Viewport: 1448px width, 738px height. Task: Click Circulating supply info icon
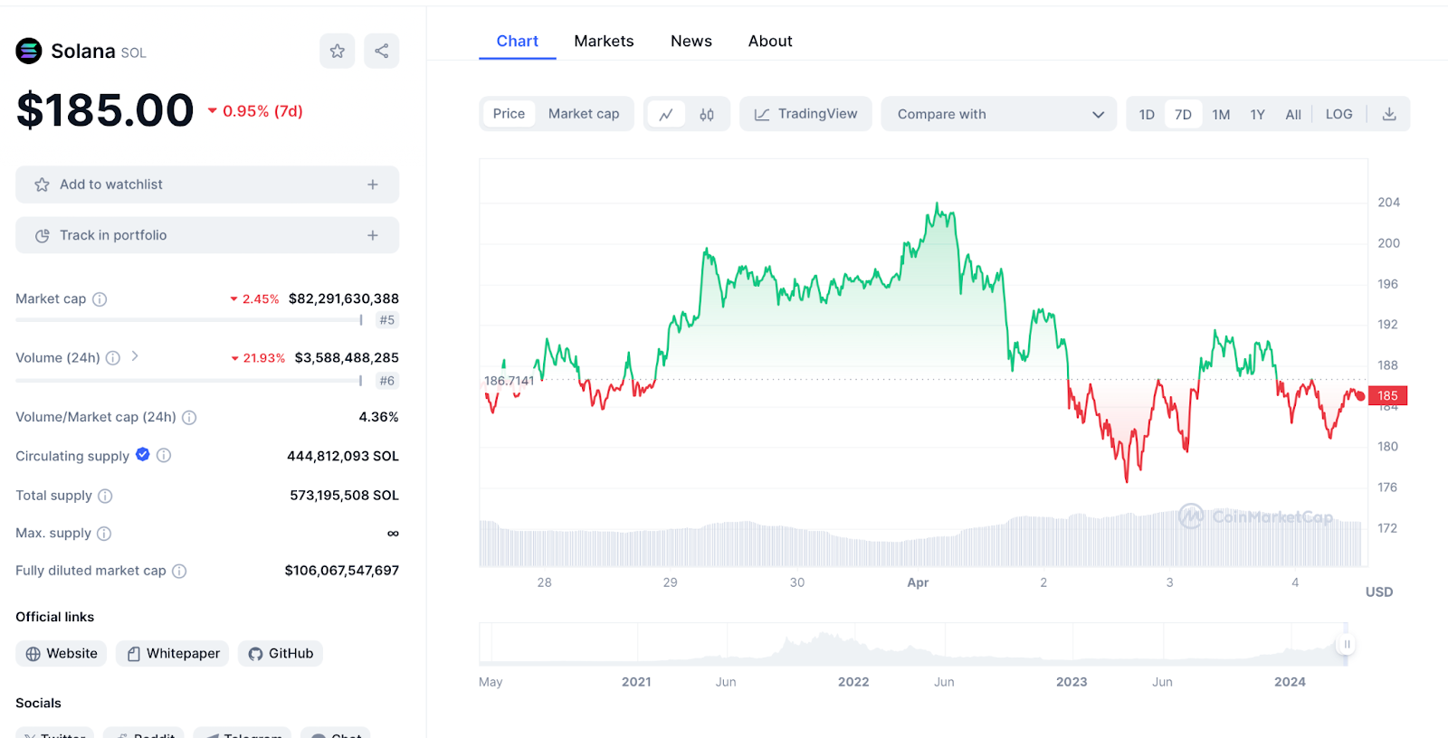click(164, 455)
